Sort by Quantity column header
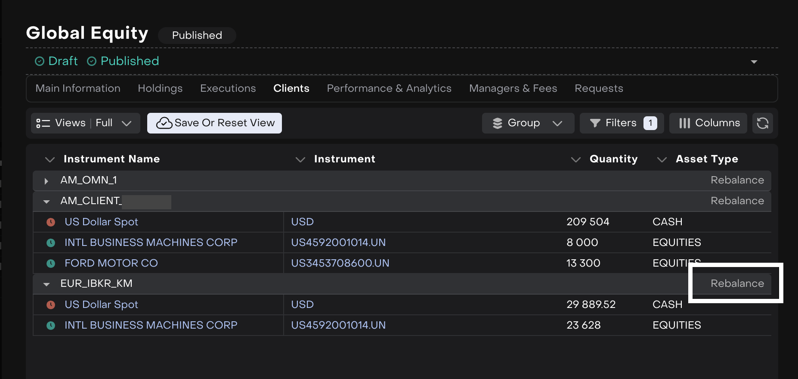 pyautogui.click(x=613, y=159)
